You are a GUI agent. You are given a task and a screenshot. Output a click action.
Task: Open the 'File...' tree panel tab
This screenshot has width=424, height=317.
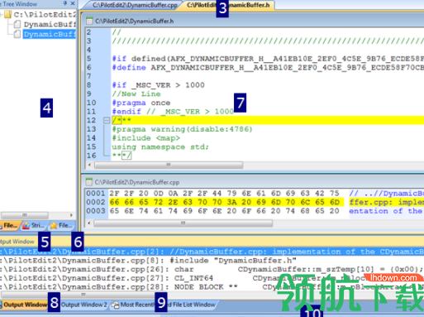(x=10, y=225)
